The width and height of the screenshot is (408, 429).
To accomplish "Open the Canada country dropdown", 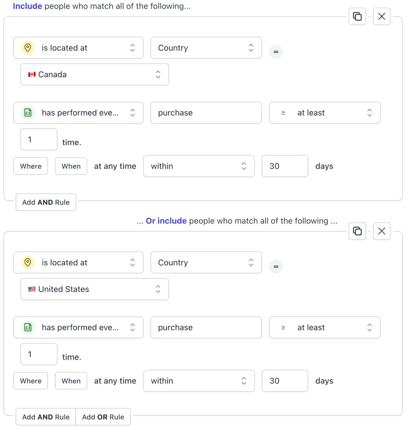I will click(95, 74).
